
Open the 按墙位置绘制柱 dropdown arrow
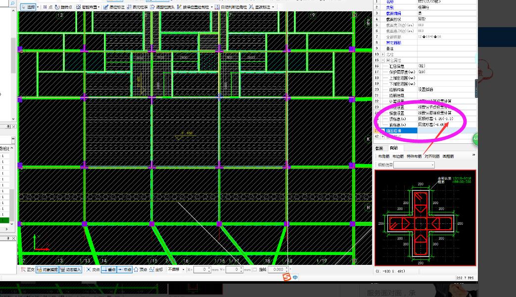tap(212, 7)
